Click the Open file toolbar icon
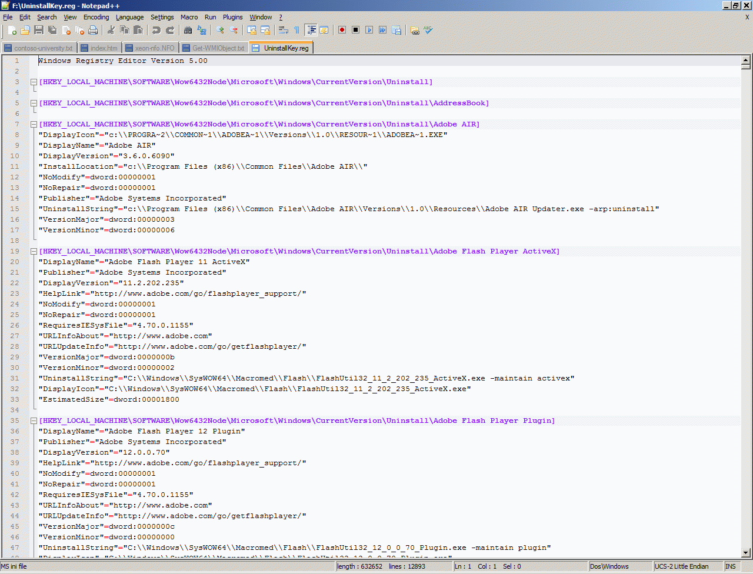 [25, 30]
